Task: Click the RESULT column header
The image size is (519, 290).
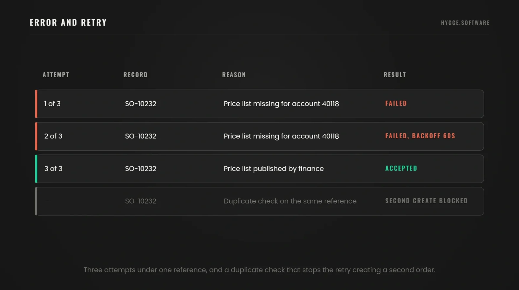Action: tap(395, 75)
